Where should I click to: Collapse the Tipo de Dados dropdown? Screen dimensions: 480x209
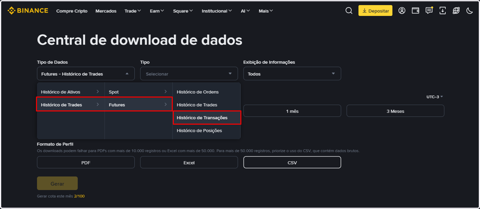click(86, 74)
